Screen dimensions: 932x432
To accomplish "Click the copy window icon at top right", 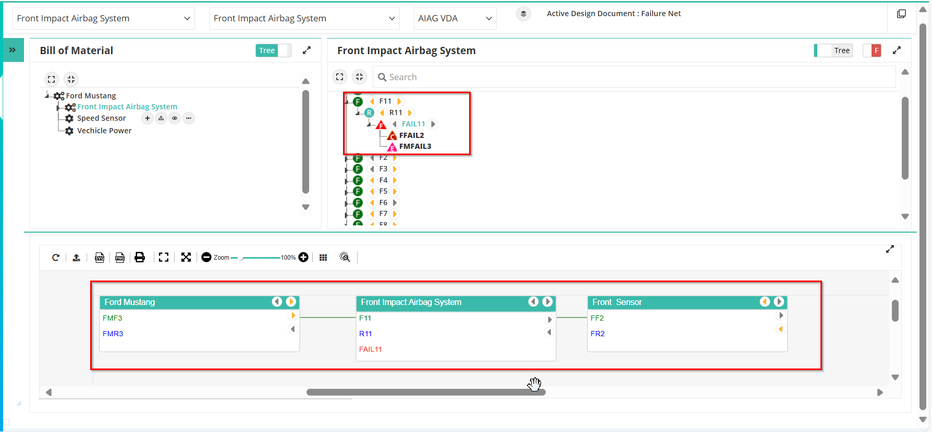I will [901, 14].
